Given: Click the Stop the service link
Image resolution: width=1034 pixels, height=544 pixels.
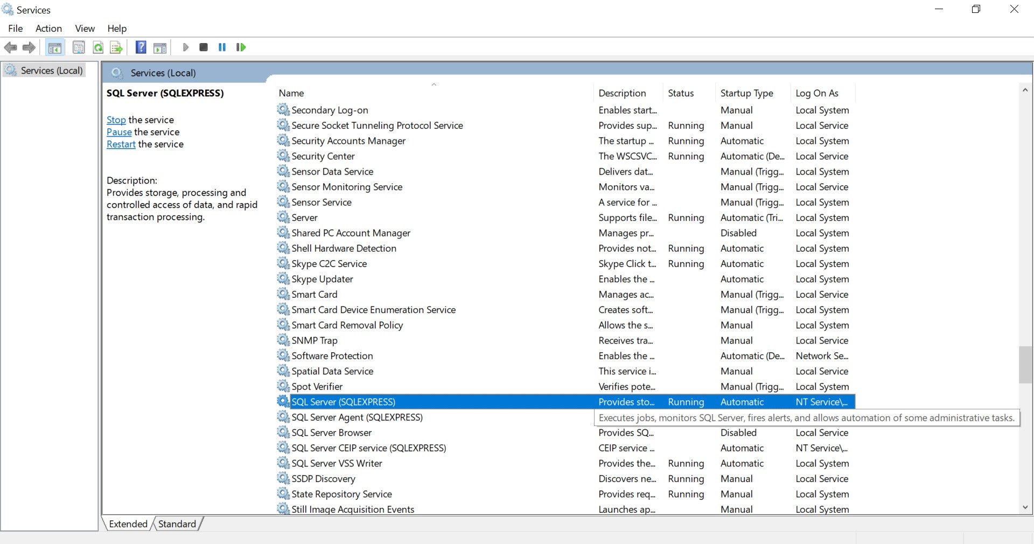Looking at the screenshot, I should (x=116, y=120).
